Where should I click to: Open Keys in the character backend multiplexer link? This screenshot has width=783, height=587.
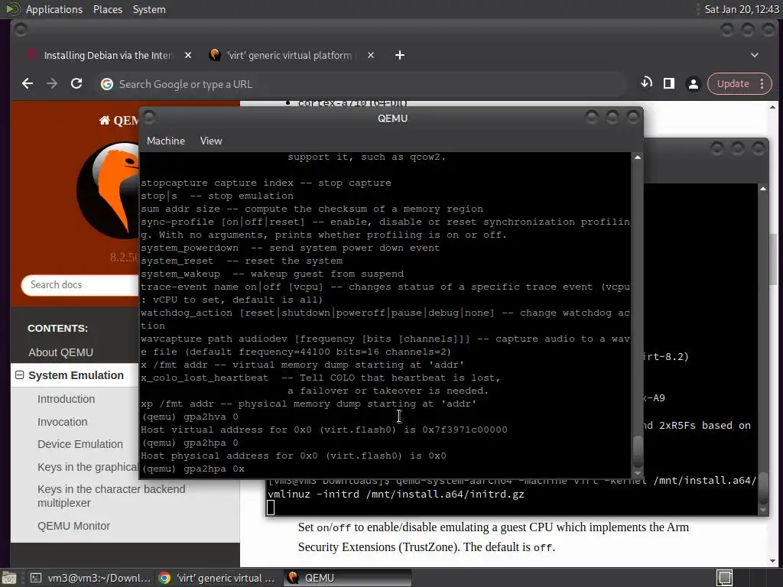(111, 496)
